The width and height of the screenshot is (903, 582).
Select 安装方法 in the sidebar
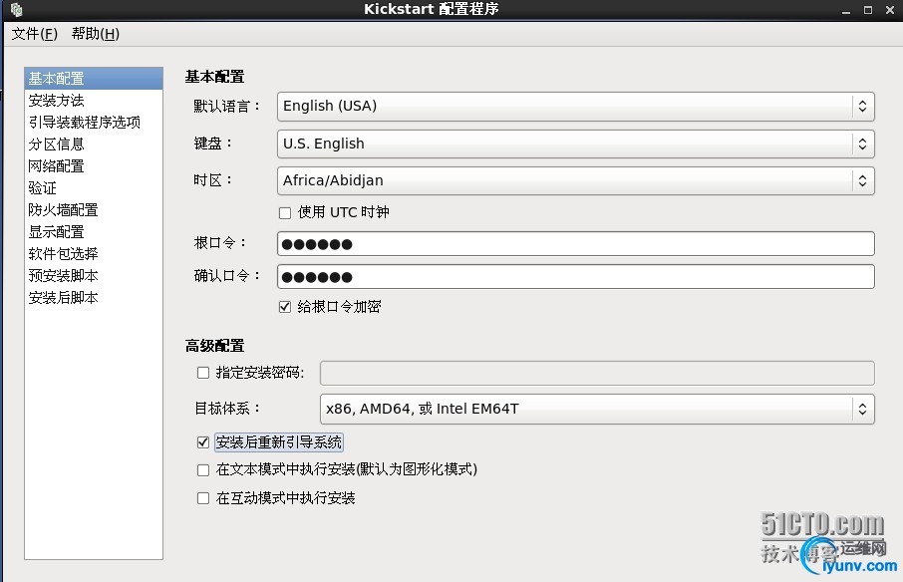[94, 101]
